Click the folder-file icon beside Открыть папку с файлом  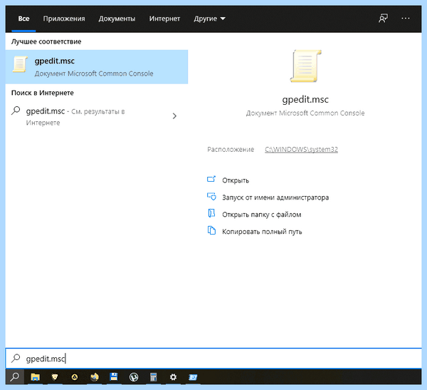coord(211,213)
